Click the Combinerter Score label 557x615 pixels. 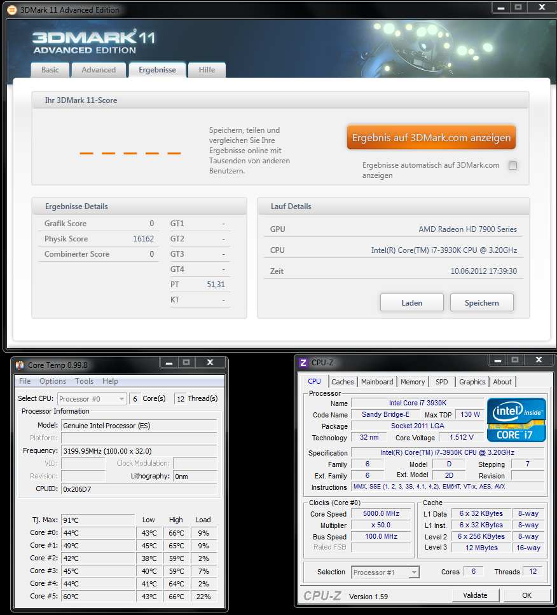coord(76,254)
